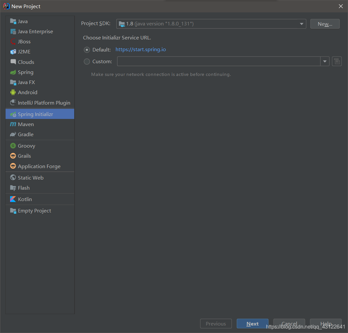Screen dimensions: 348x333
Task: Click the JBoss red icon
Action: pos(13,41)
